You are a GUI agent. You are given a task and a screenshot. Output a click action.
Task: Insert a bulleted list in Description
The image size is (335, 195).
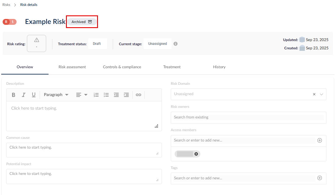(106, 95)
